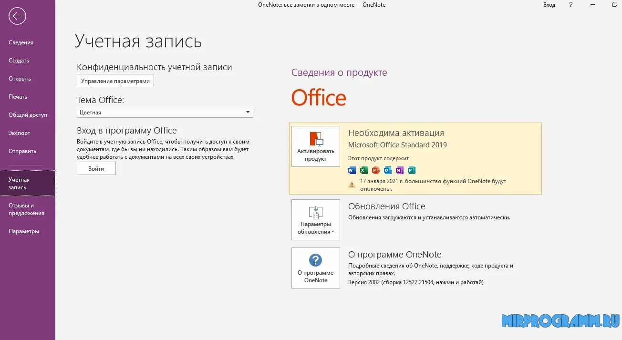Image resolution: width=622 pixels, height=340 pixels.
Task: Click the Обновления Office heading
Action: point(387,206)
